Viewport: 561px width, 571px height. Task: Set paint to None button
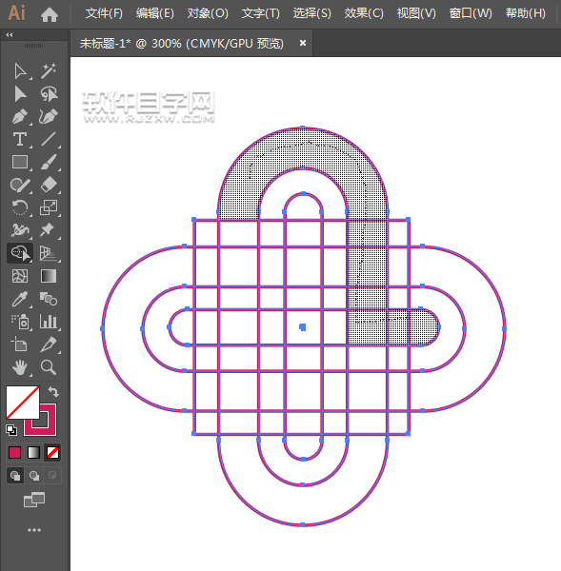52,453
